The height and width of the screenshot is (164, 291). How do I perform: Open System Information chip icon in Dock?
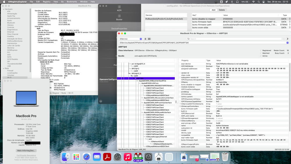pyautogui.click(x=159, y=157)
